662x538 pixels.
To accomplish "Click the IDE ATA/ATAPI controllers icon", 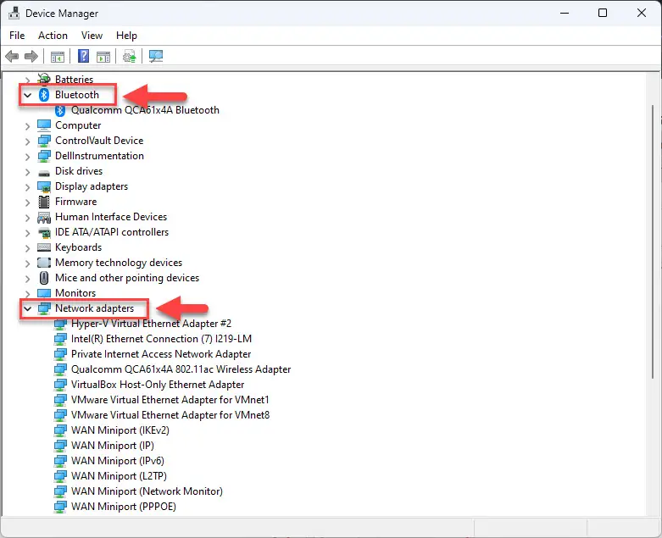I will (x=44, y=232).
